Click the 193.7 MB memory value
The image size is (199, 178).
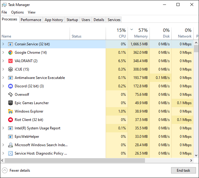click(x=140, y=78)
